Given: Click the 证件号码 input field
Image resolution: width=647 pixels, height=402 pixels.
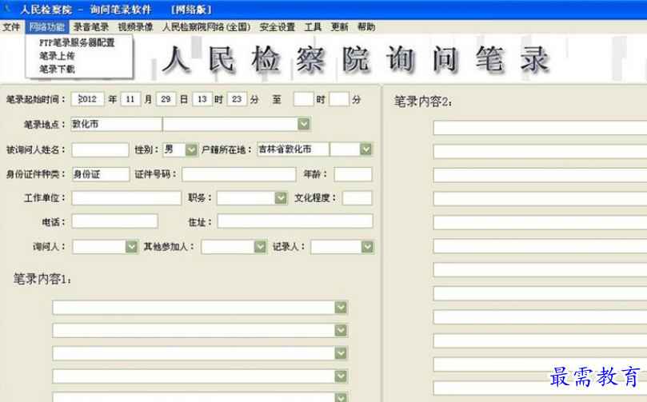Looking at the screenshot, I should (239, 174).
